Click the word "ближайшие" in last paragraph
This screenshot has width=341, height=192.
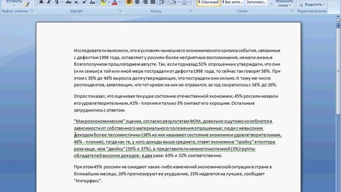point(86,174)
